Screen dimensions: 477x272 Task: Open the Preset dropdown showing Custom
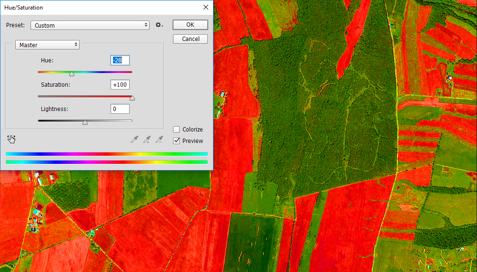tap(90, 25)
